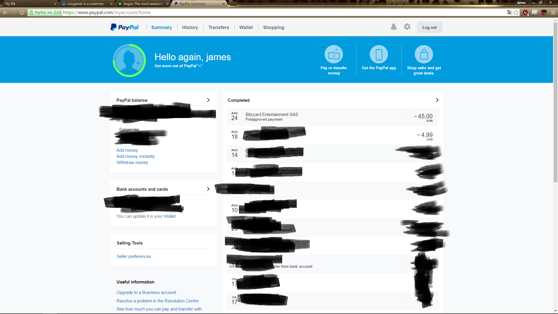Click the red uBlock extension icon
Image resolution: width=558 pixels, height=314 pixels.
click(525, 13)
